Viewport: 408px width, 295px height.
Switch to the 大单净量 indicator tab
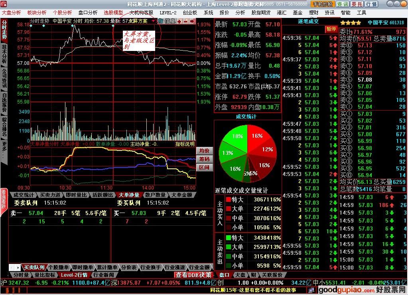pos(129,195)
